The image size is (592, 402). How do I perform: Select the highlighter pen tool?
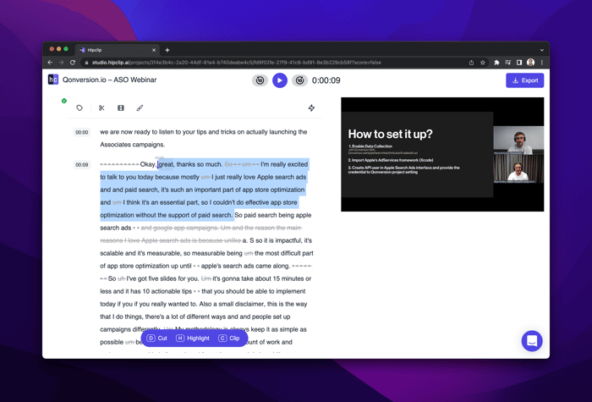tap(140, 108)
